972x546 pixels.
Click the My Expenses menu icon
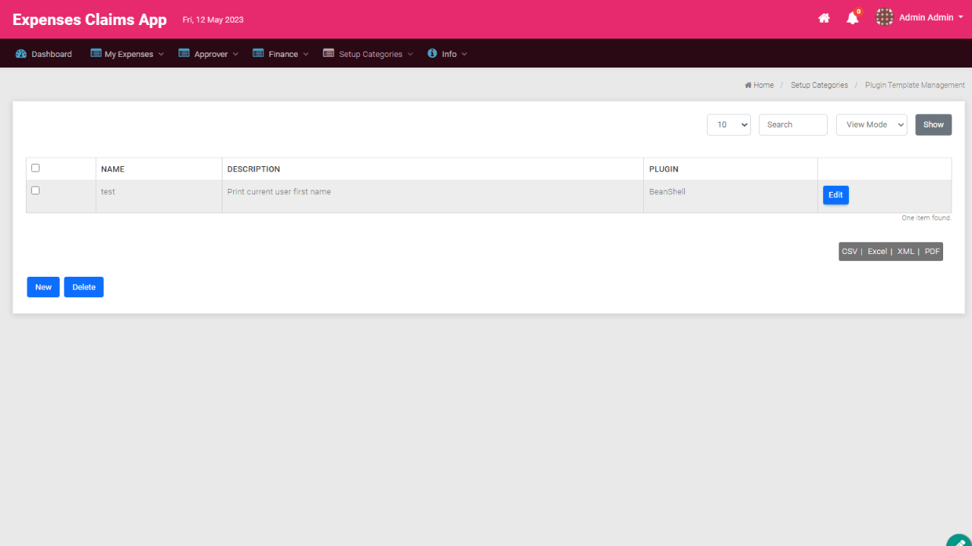[x=96, y=53]
